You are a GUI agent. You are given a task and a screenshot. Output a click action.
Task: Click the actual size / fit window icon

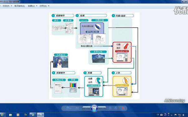click(77, 108)
